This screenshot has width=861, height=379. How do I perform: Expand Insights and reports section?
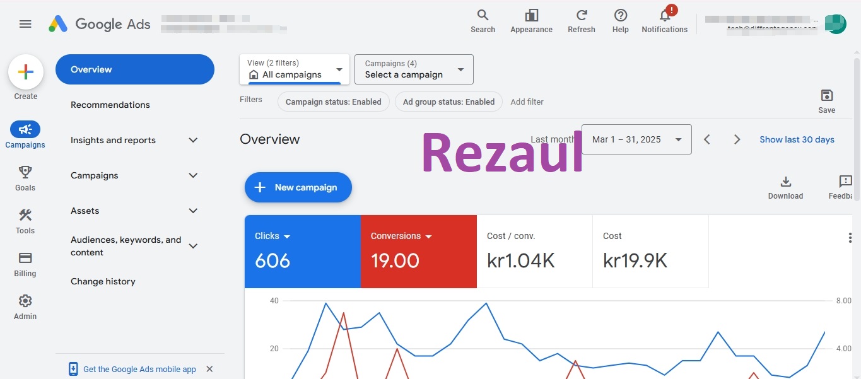(x=193, y=140)
